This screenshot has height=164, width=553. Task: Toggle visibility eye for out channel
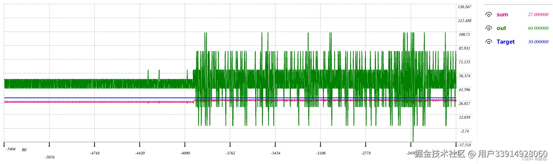click(x=489, y=28)
